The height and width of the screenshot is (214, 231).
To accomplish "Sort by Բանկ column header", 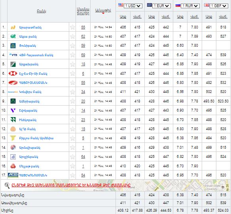I will [x=42, y=11].
